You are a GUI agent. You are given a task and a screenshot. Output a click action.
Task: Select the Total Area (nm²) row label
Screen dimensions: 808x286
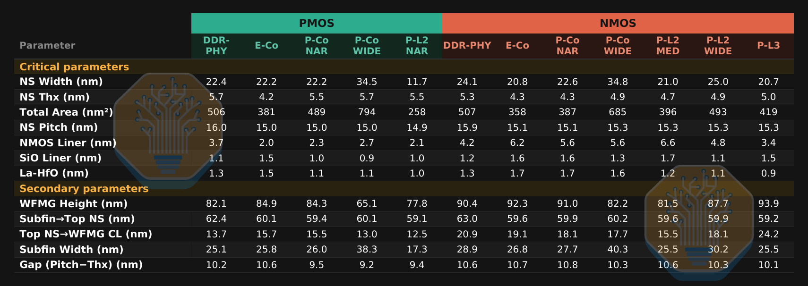point(66,112)
